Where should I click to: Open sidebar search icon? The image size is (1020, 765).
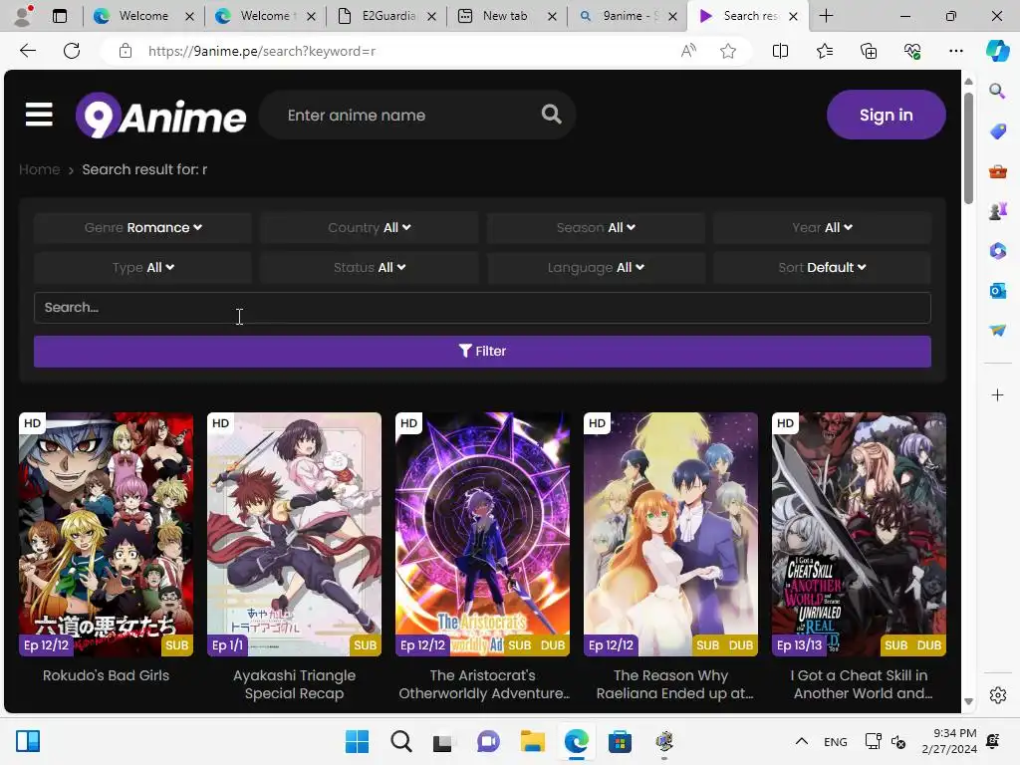(x=997, y=91)
